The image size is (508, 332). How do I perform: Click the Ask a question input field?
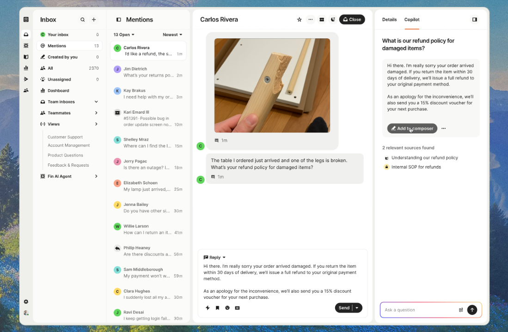[x=418, y=310]
